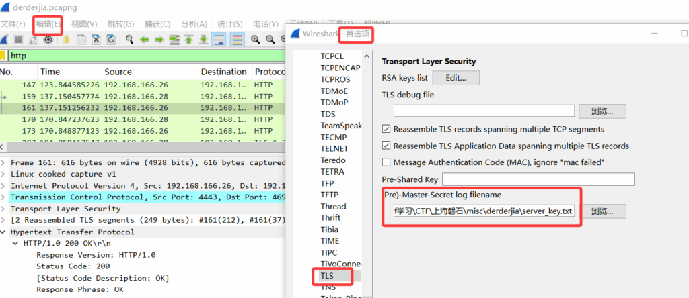Image resolution: width=689 pixels, height=298 pixels.
Task: Jump to first packet icon
Action: point(190,40)
